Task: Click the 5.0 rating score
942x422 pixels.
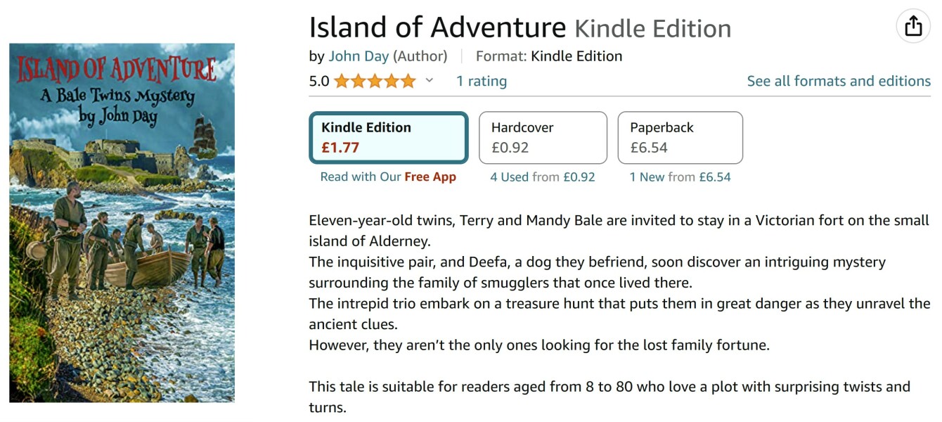Action: coord(319,81)
